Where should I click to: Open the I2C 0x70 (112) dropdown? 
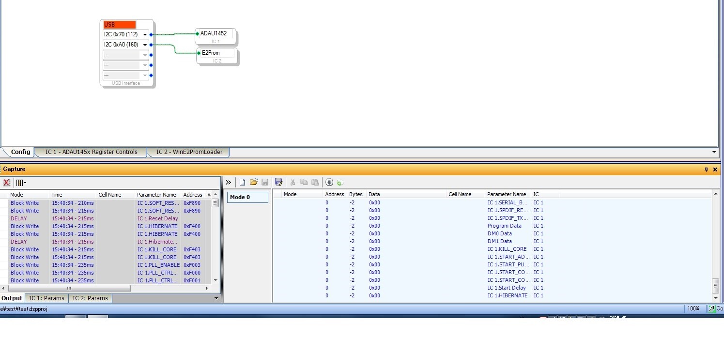click(145, 35)
